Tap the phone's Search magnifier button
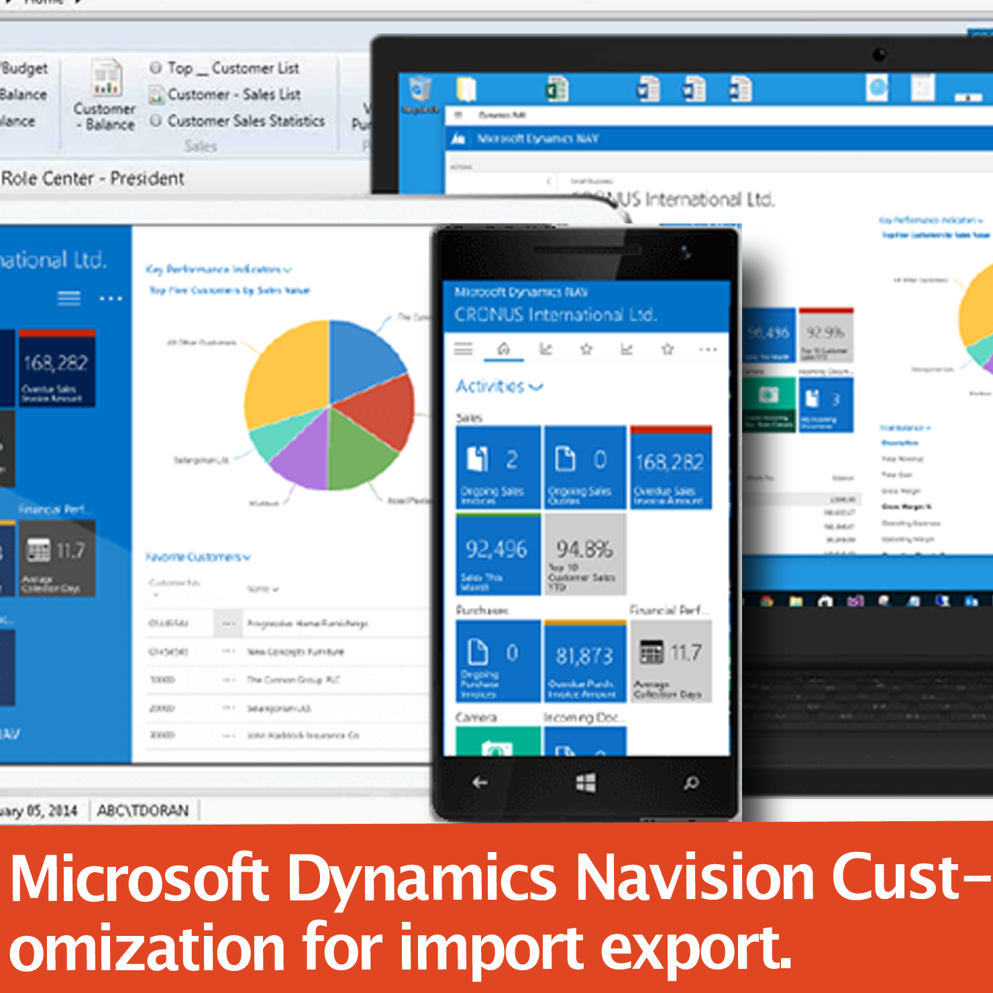Image resolution: width=993 pixels, height=993 pixels. [691, 782]
